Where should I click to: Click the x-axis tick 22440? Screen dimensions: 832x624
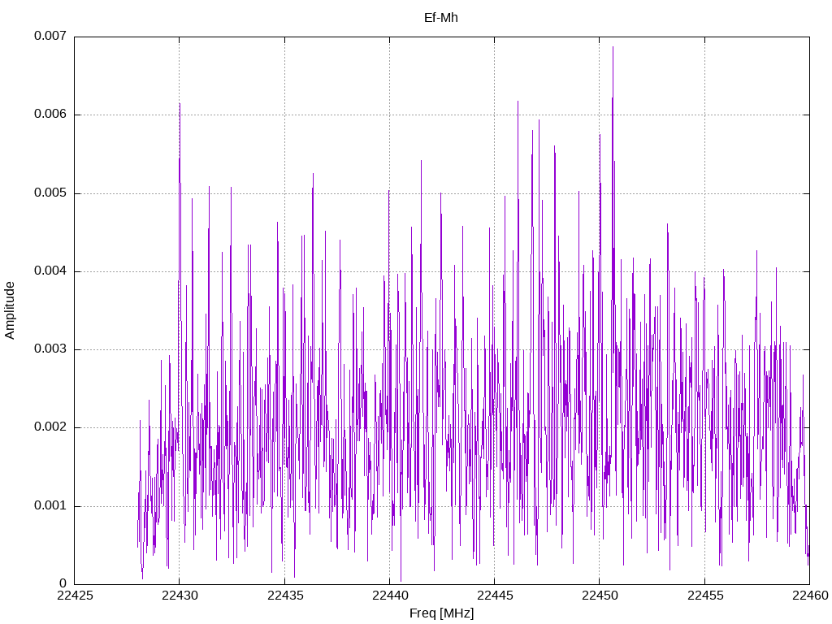click(390, 596)
